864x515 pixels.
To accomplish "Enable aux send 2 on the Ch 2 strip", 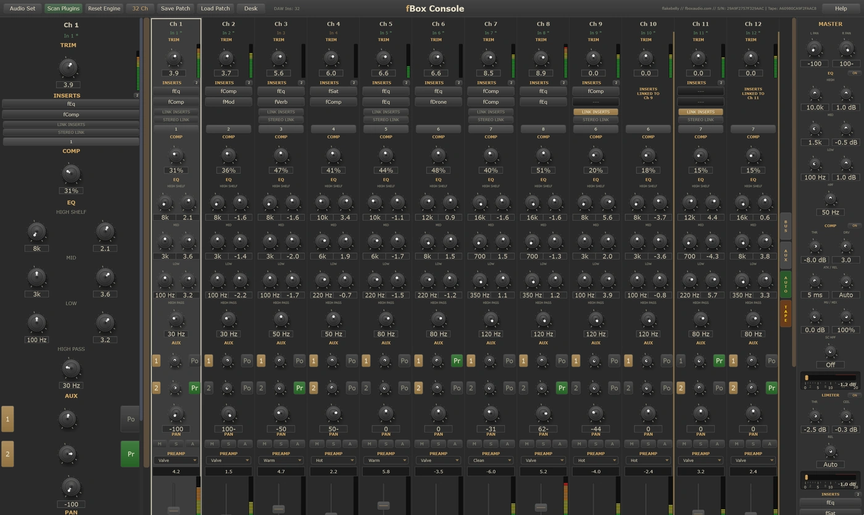I will point(209,388).
